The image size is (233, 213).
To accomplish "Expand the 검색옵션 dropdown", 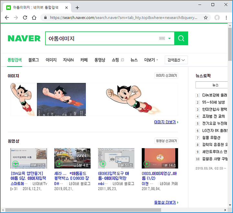I will [176, 60].
